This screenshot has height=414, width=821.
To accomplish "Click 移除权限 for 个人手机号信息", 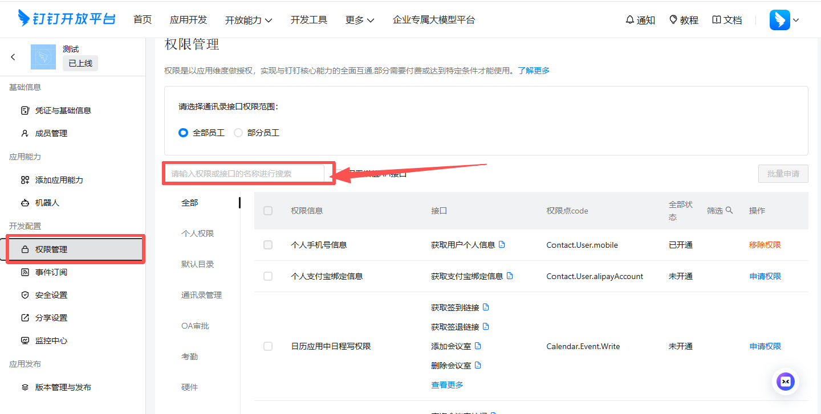I will (x=765, y=245).
